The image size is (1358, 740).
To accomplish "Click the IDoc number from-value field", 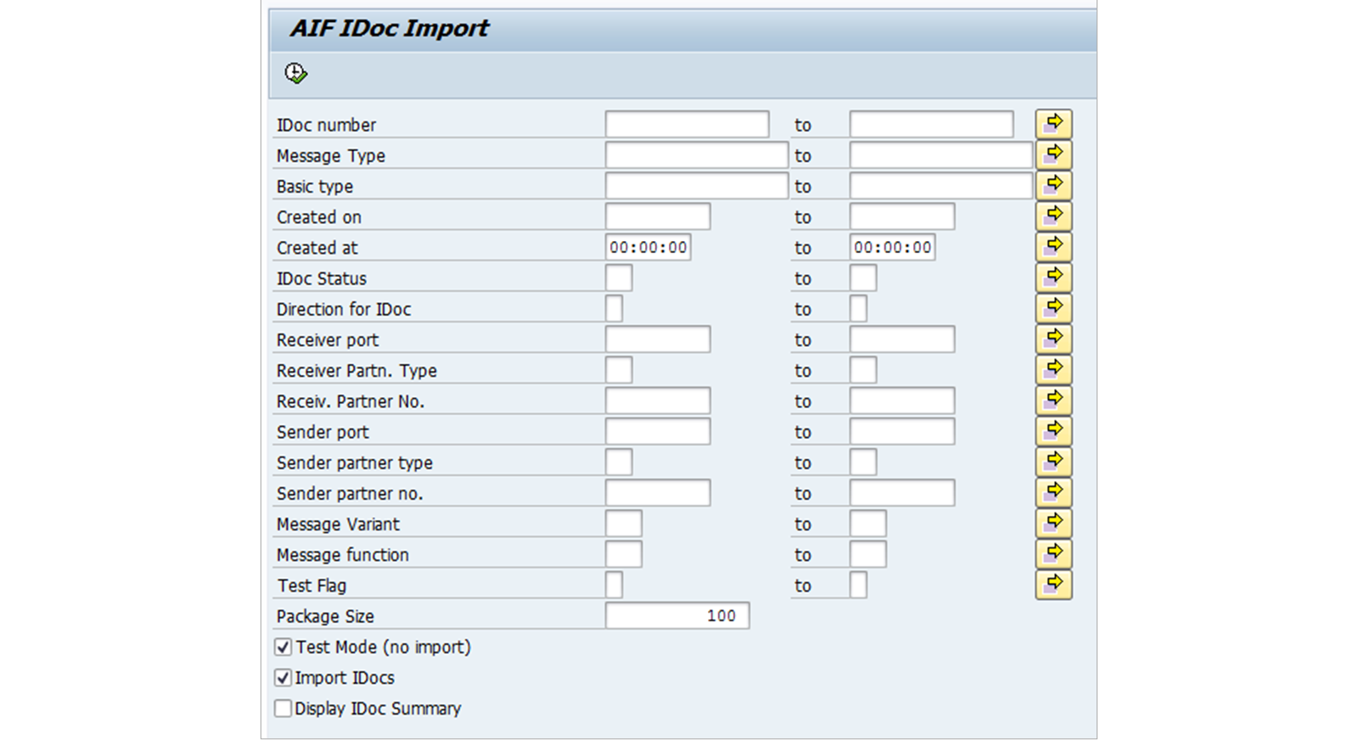I will [687, 124].
